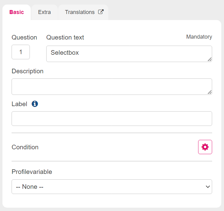This screenshot has width=224, height=211.
Task: Open the Condition gear settings button
Action: (205, 147)
